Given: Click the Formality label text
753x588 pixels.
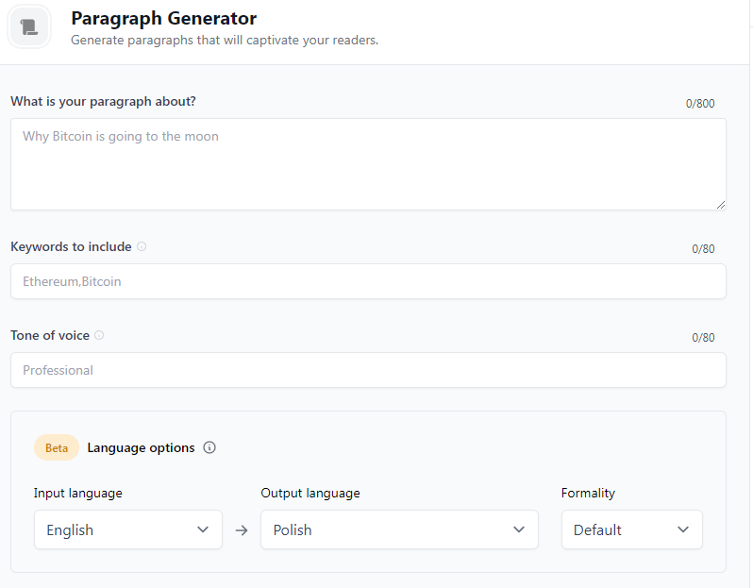Looking at the screenshot, I should pos(588,493).
